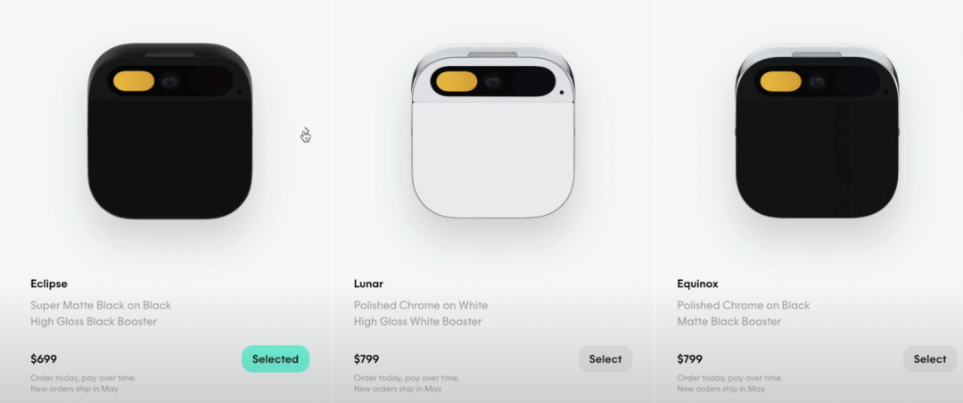
Task: Click the Equinox chrome-on-black device image
Action: pos(817,131)
